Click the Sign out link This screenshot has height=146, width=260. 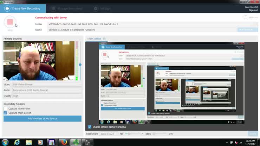click(x=253, y=10)
